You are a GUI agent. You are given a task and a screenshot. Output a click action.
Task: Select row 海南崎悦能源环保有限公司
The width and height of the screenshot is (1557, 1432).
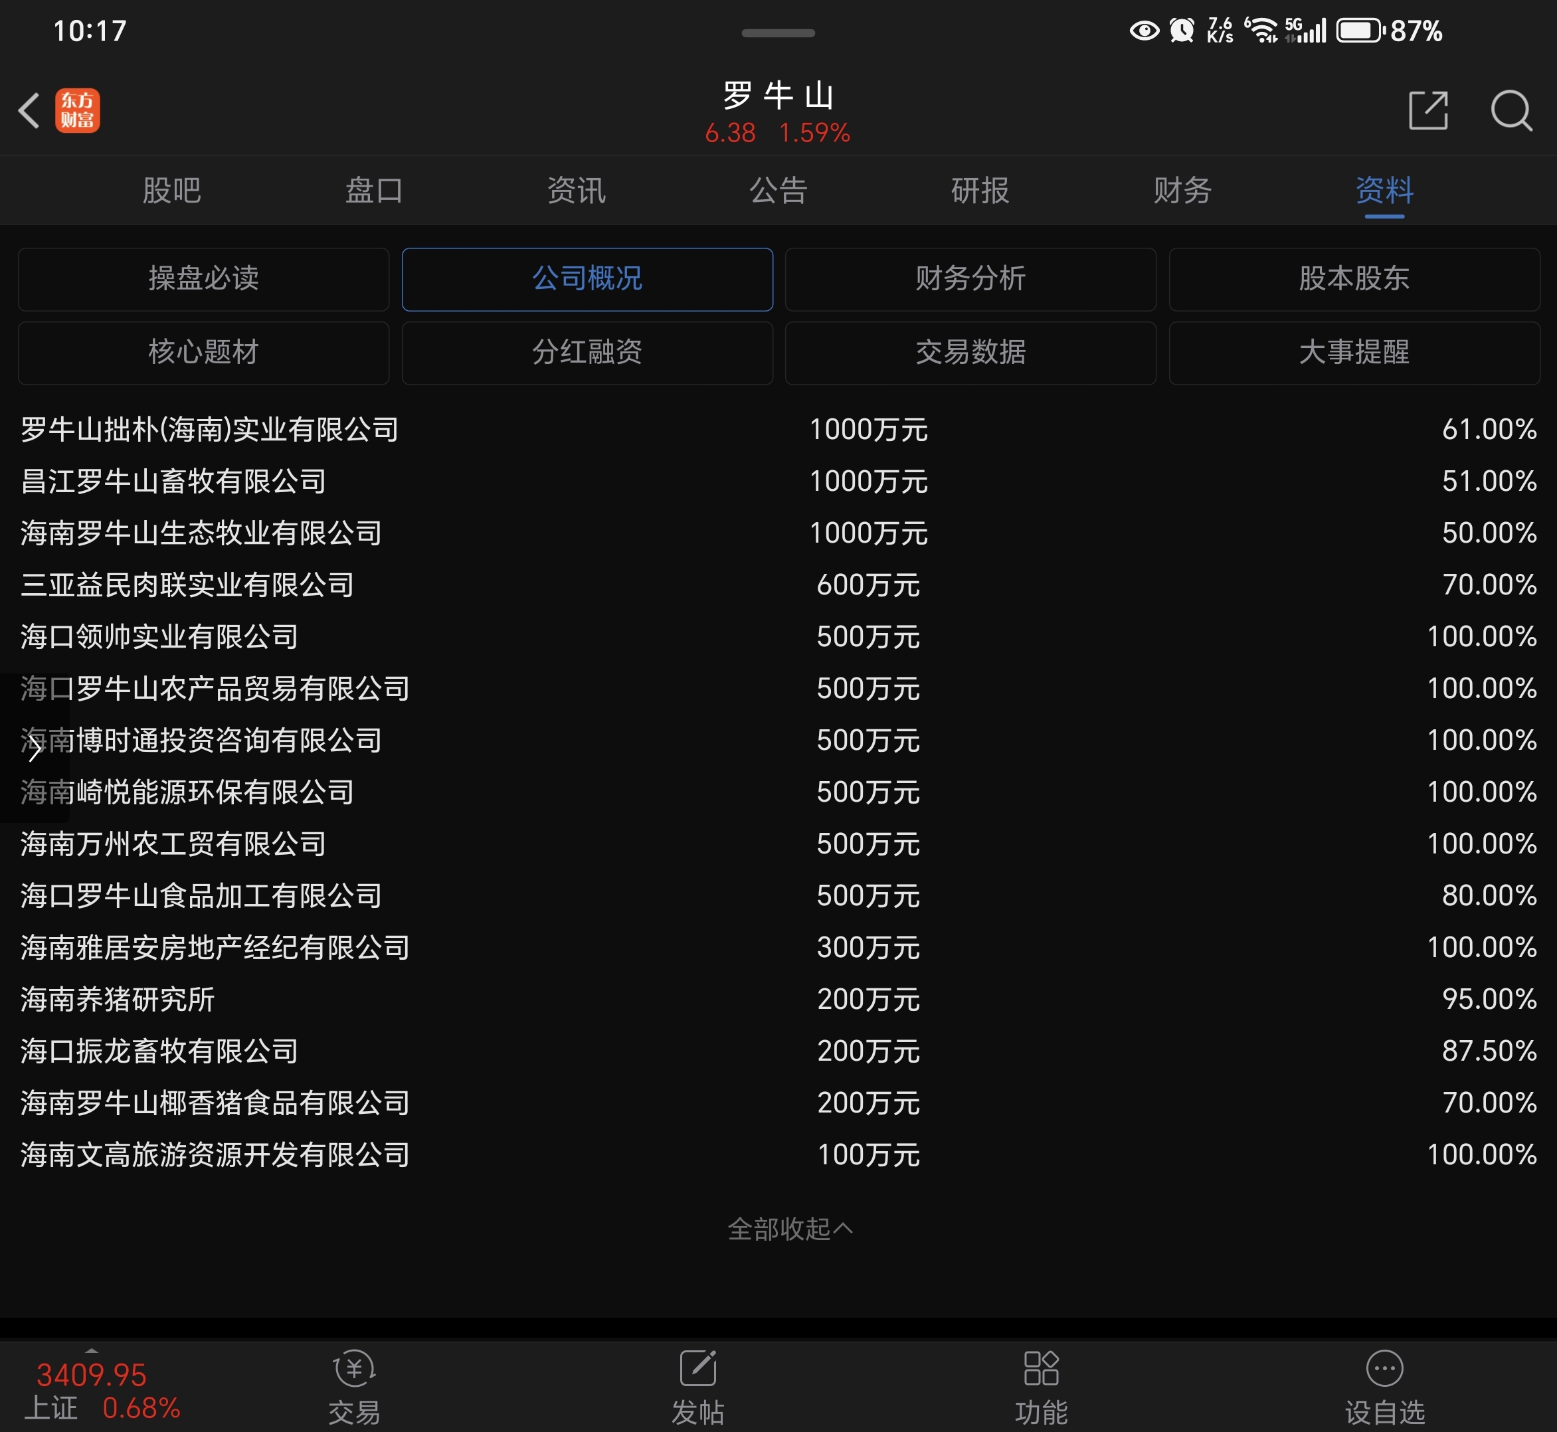(778, 792)
